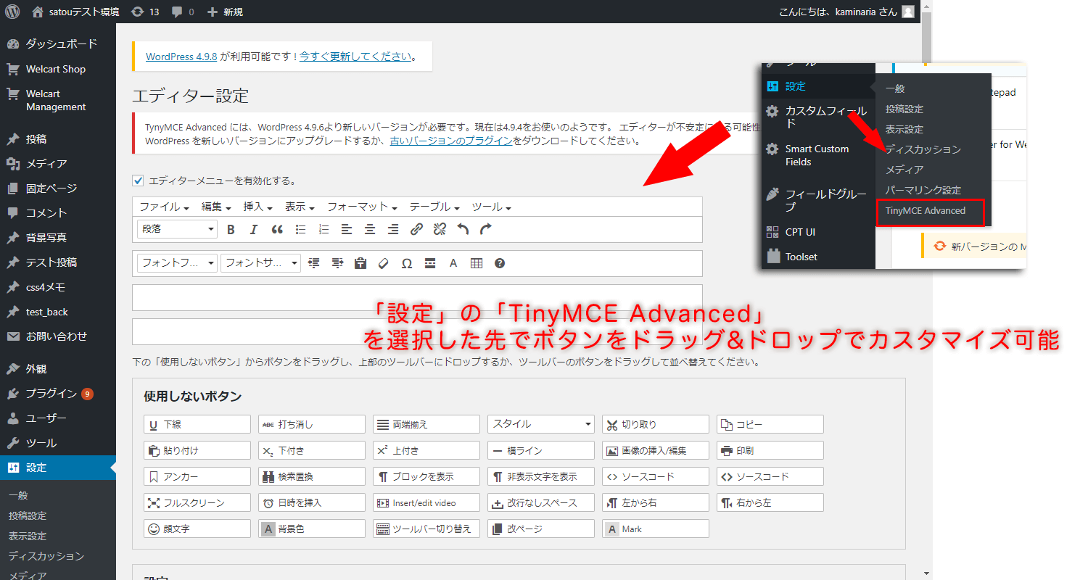Click the question mark help icon

click(x=500, y=263)
